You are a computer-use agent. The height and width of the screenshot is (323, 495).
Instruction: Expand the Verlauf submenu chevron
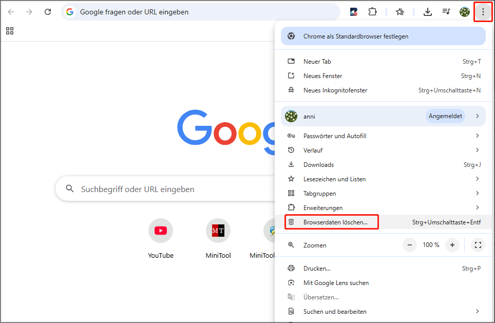tap(477, 150)
